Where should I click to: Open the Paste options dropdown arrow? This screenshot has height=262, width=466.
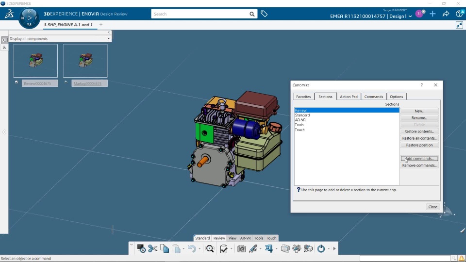(183, 248)
